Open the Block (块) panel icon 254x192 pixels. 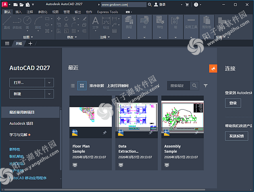144,22
